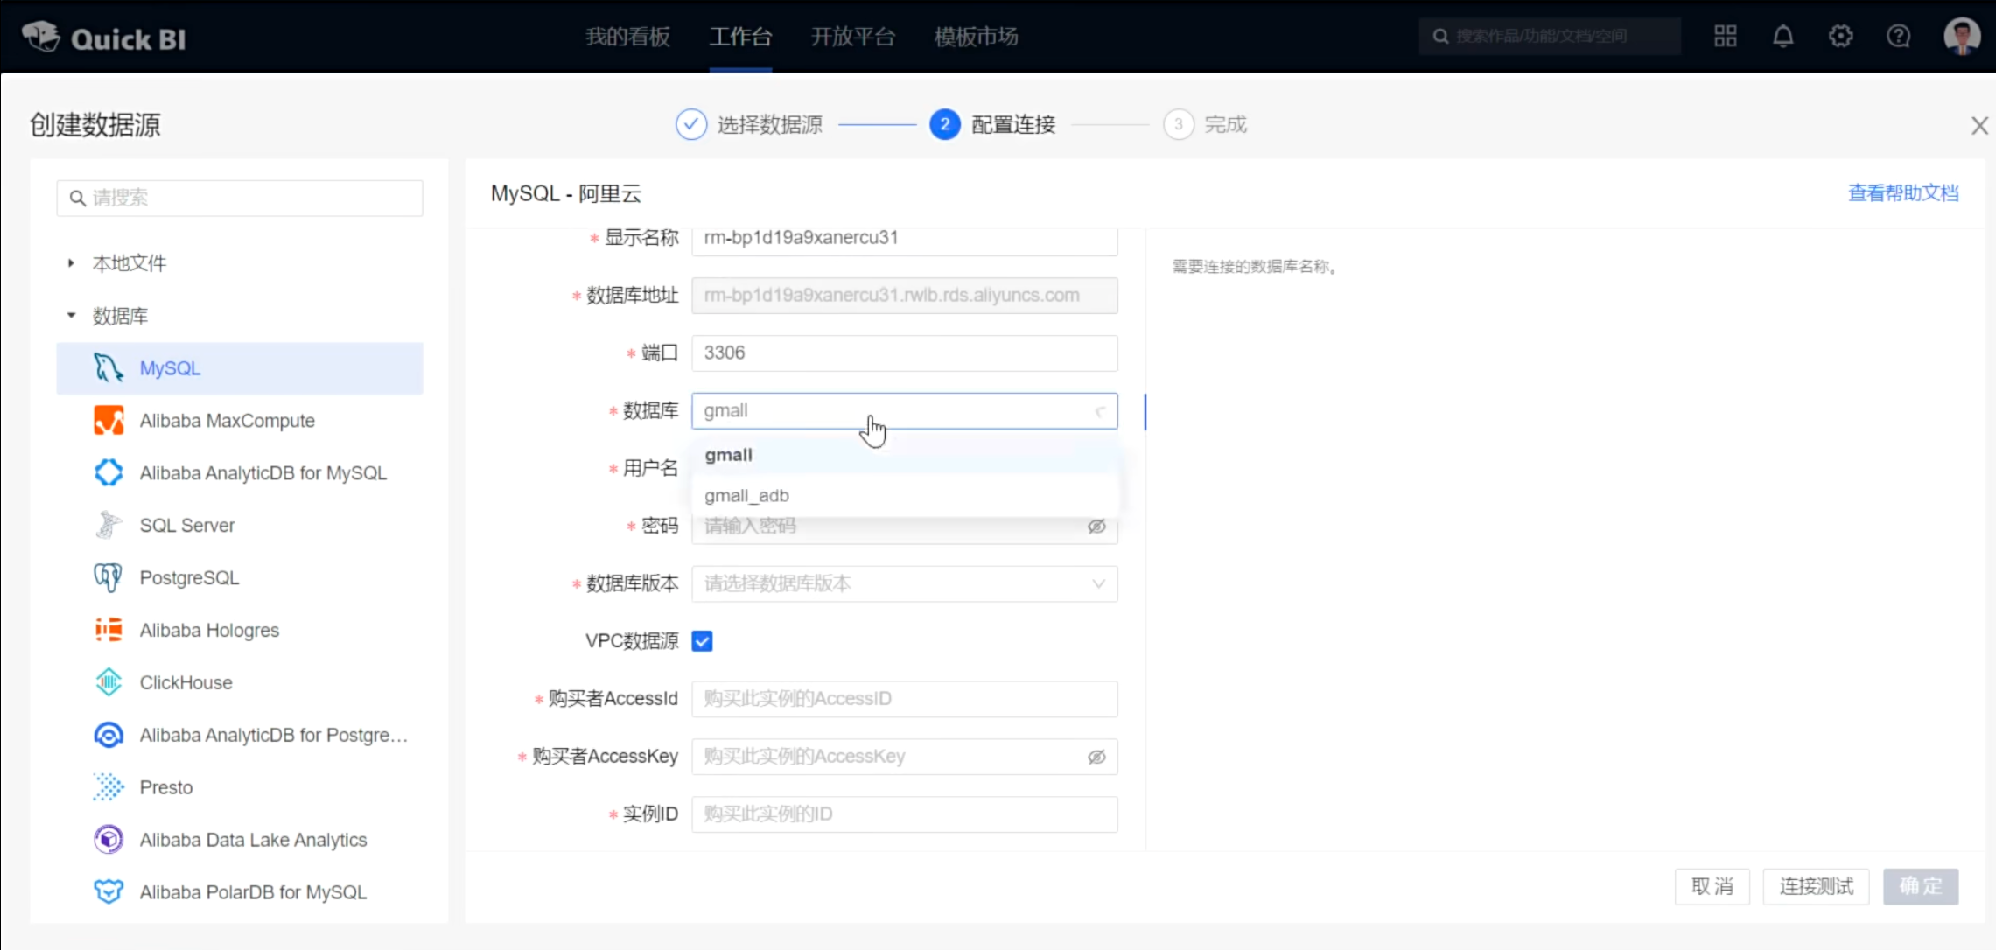The width and height of the screenshot is (1996, 950).
Task: Open the 模板市场 tab
Action: [976, 37]
